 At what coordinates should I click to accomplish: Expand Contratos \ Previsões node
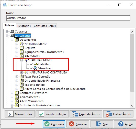(x=12, y=93)
